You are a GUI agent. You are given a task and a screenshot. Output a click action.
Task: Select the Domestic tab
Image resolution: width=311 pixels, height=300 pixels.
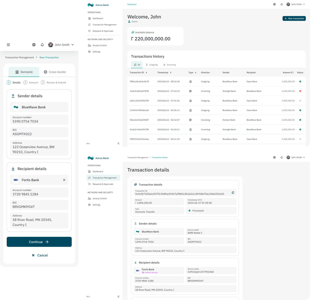tap(24, 72)
